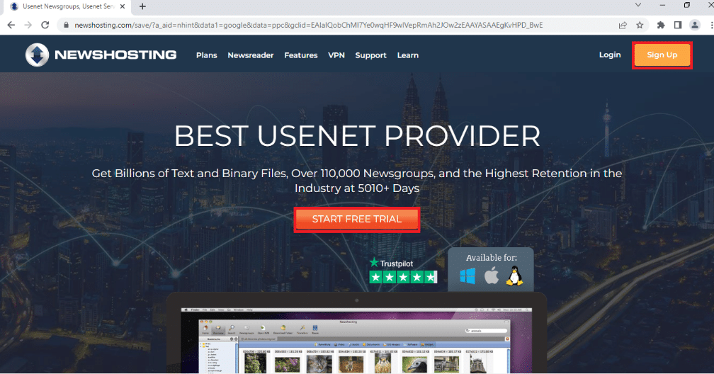Click the share page icon in address bar
The height and width of the screenshot is (374, 714).
coord(623,25)
